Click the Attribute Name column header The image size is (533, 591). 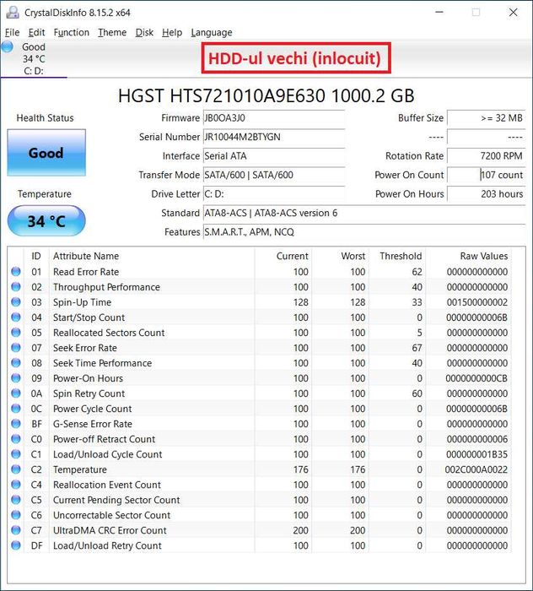152,256
